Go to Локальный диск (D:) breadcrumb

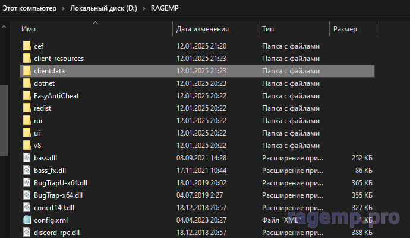pyautogui.click(x=103, y=8)
